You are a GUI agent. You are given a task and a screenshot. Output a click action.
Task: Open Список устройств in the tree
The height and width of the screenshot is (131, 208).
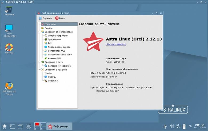pos(56,36)
